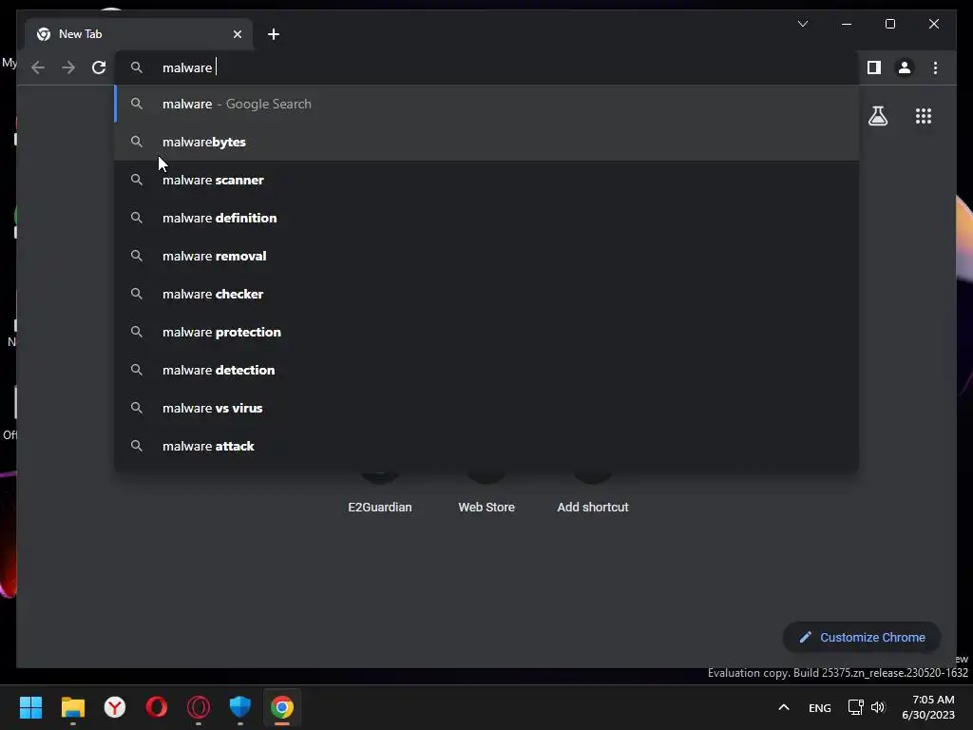Choose the malware scanner suggestion
The height and width of the screenshot is (730, 973).
click(487, 180)
